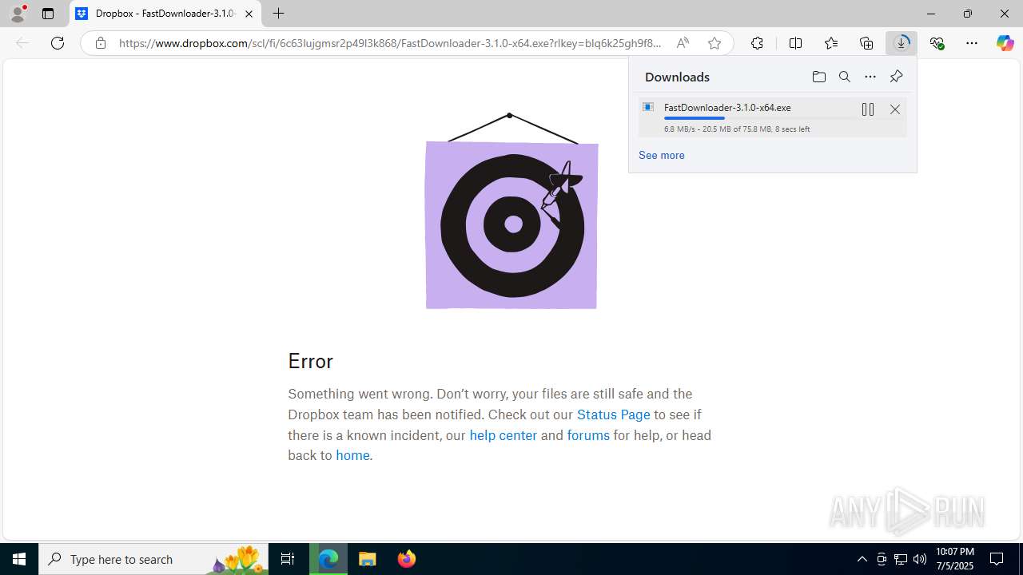Toggle Split screen icon

coord(795,43)
